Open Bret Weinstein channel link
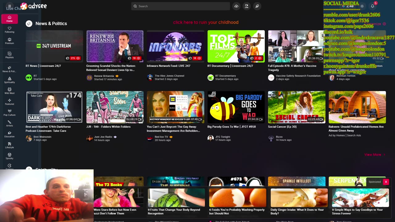 (42, 137)
